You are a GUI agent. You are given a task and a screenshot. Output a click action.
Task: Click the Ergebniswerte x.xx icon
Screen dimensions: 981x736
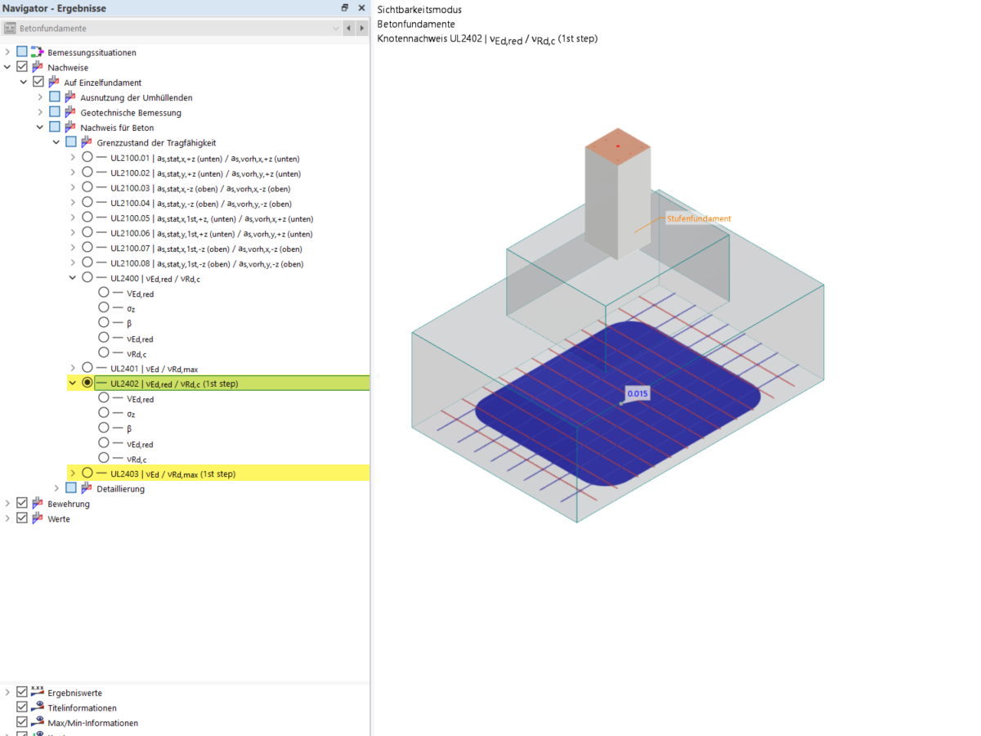pos(36,692)
